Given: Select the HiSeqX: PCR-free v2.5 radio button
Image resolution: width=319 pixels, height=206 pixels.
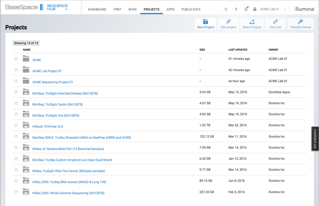Looking at the screenshot, I should [16, 125].
